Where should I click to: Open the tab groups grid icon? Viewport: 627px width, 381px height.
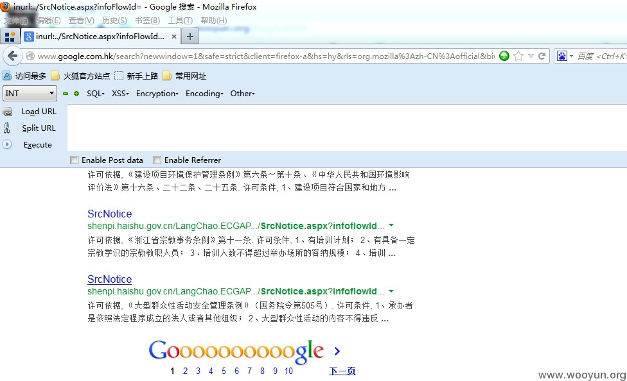click(10, 37)
